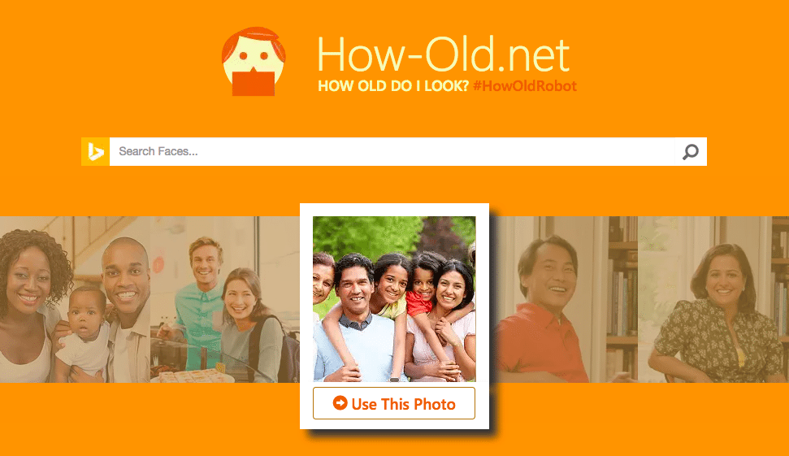Click the man in blue sweater in center photo
Screen dimensions: 789x456
(356, 320)
